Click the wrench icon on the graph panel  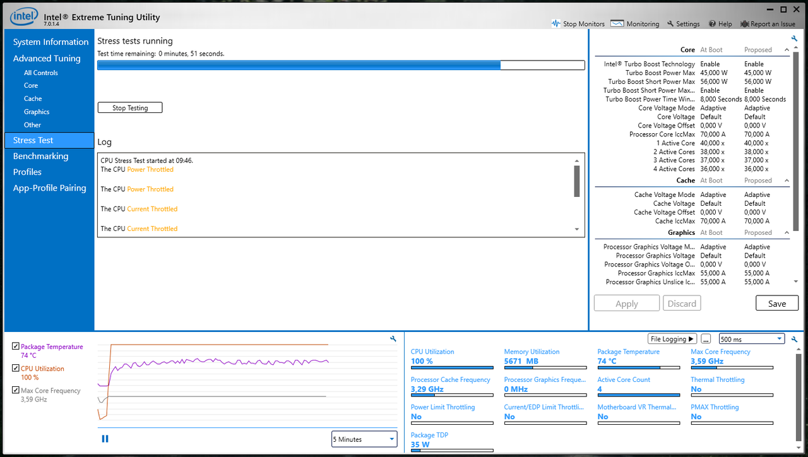pos(393,339)
